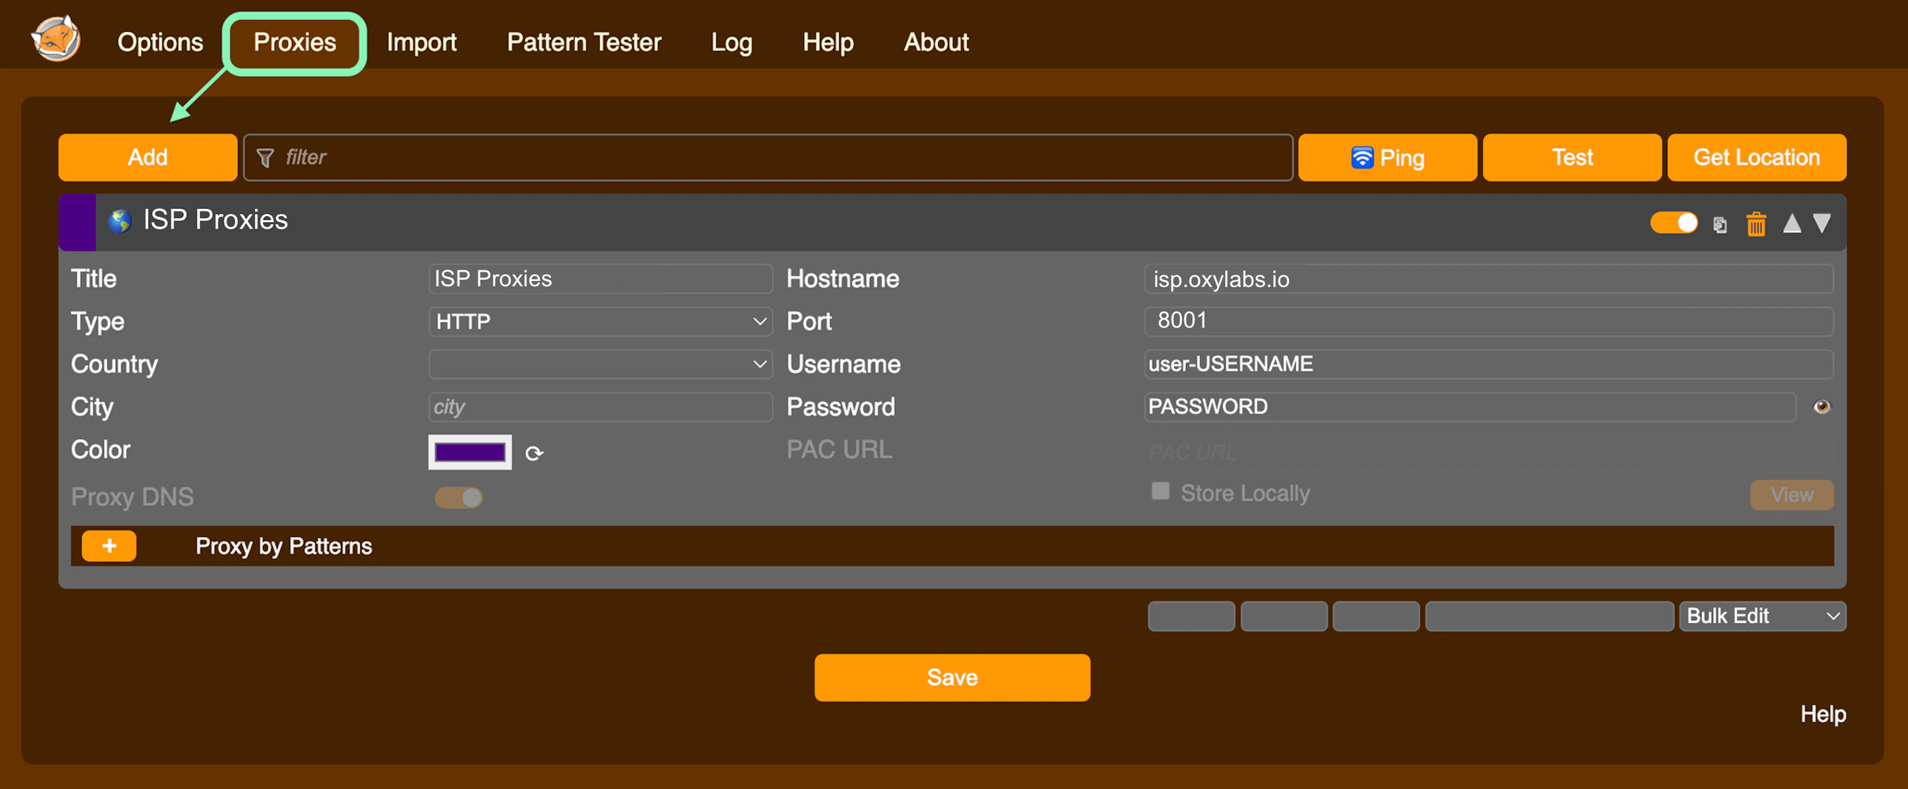Switch to the Proxies tab
This screenshot has height=789, width=1908.
pos(295,42)
